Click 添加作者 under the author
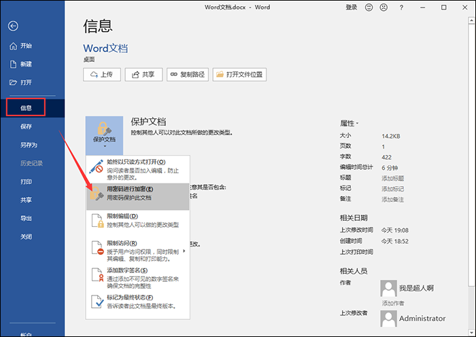 393,303
